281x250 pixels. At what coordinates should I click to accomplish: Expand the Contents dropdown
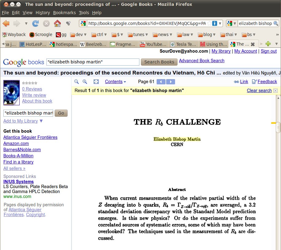pos(115,82)
